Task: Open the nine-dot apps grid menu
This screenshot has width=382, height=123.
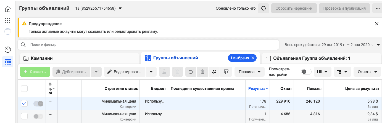Action: (8, 20)
